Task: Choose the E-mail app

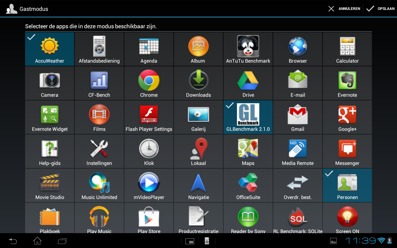Action: [298, 83]
